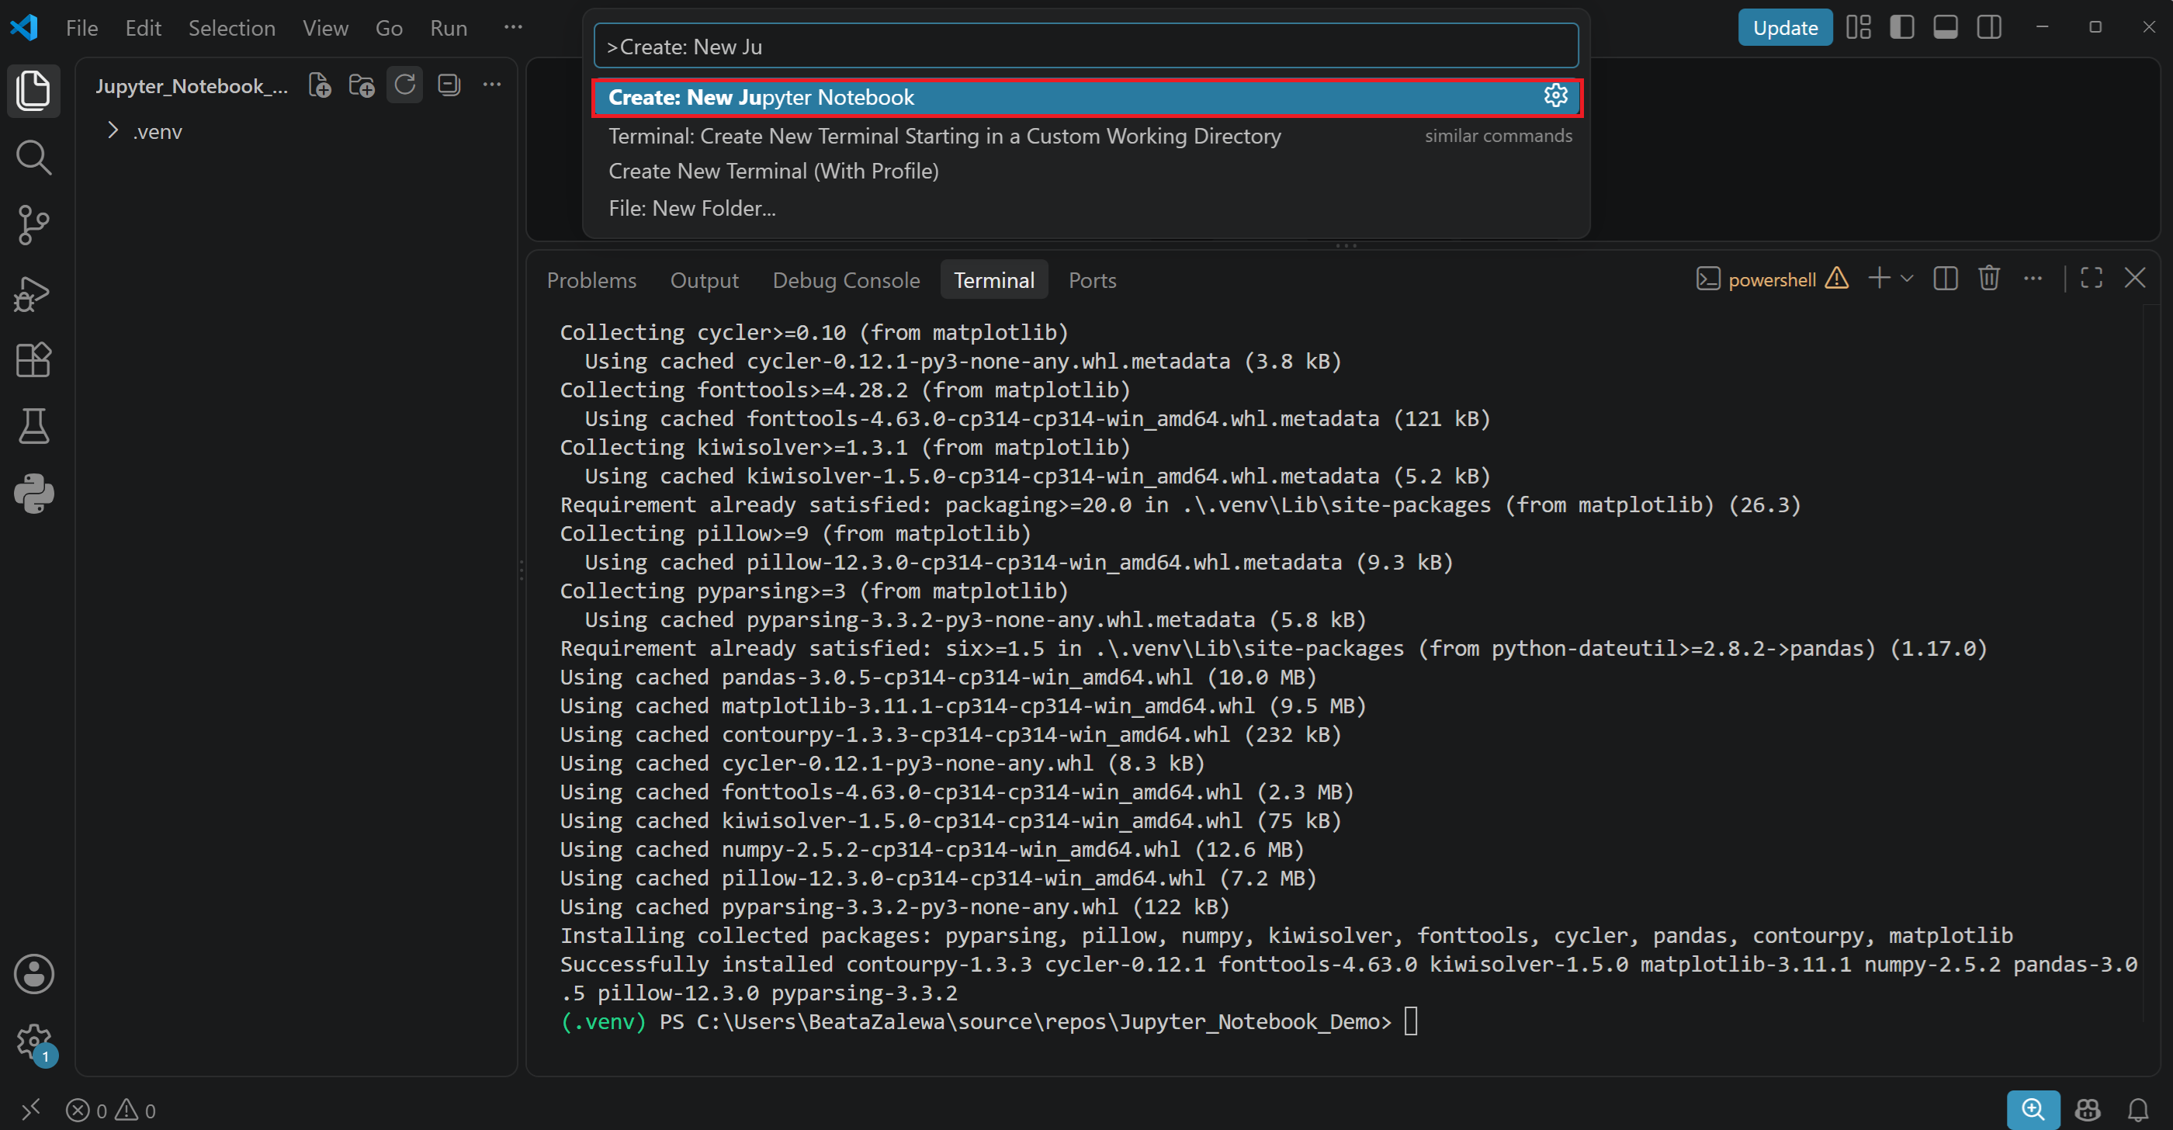Click New File icon in Explorer
This screenshot has height=1130, width=2173.
point(320,85)
